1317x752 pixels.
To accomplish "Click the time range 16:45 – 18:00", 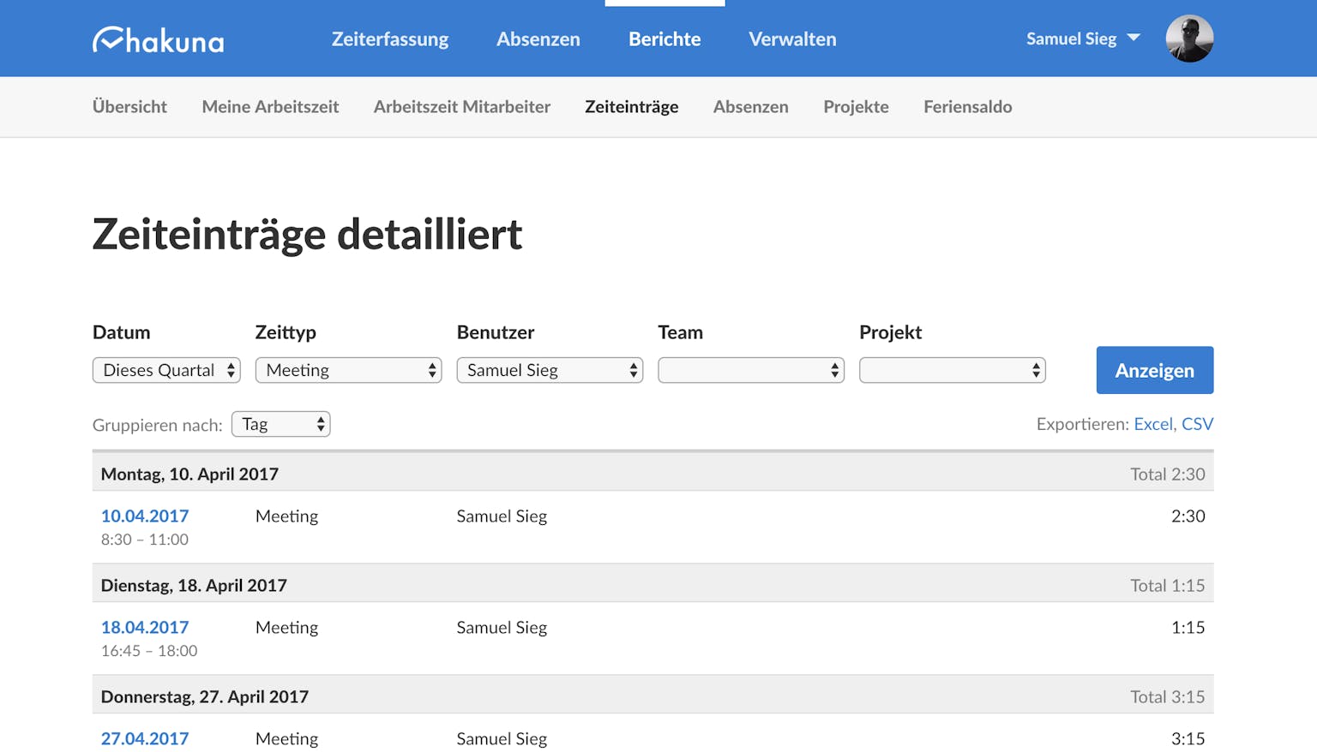I will click(149, 651).
